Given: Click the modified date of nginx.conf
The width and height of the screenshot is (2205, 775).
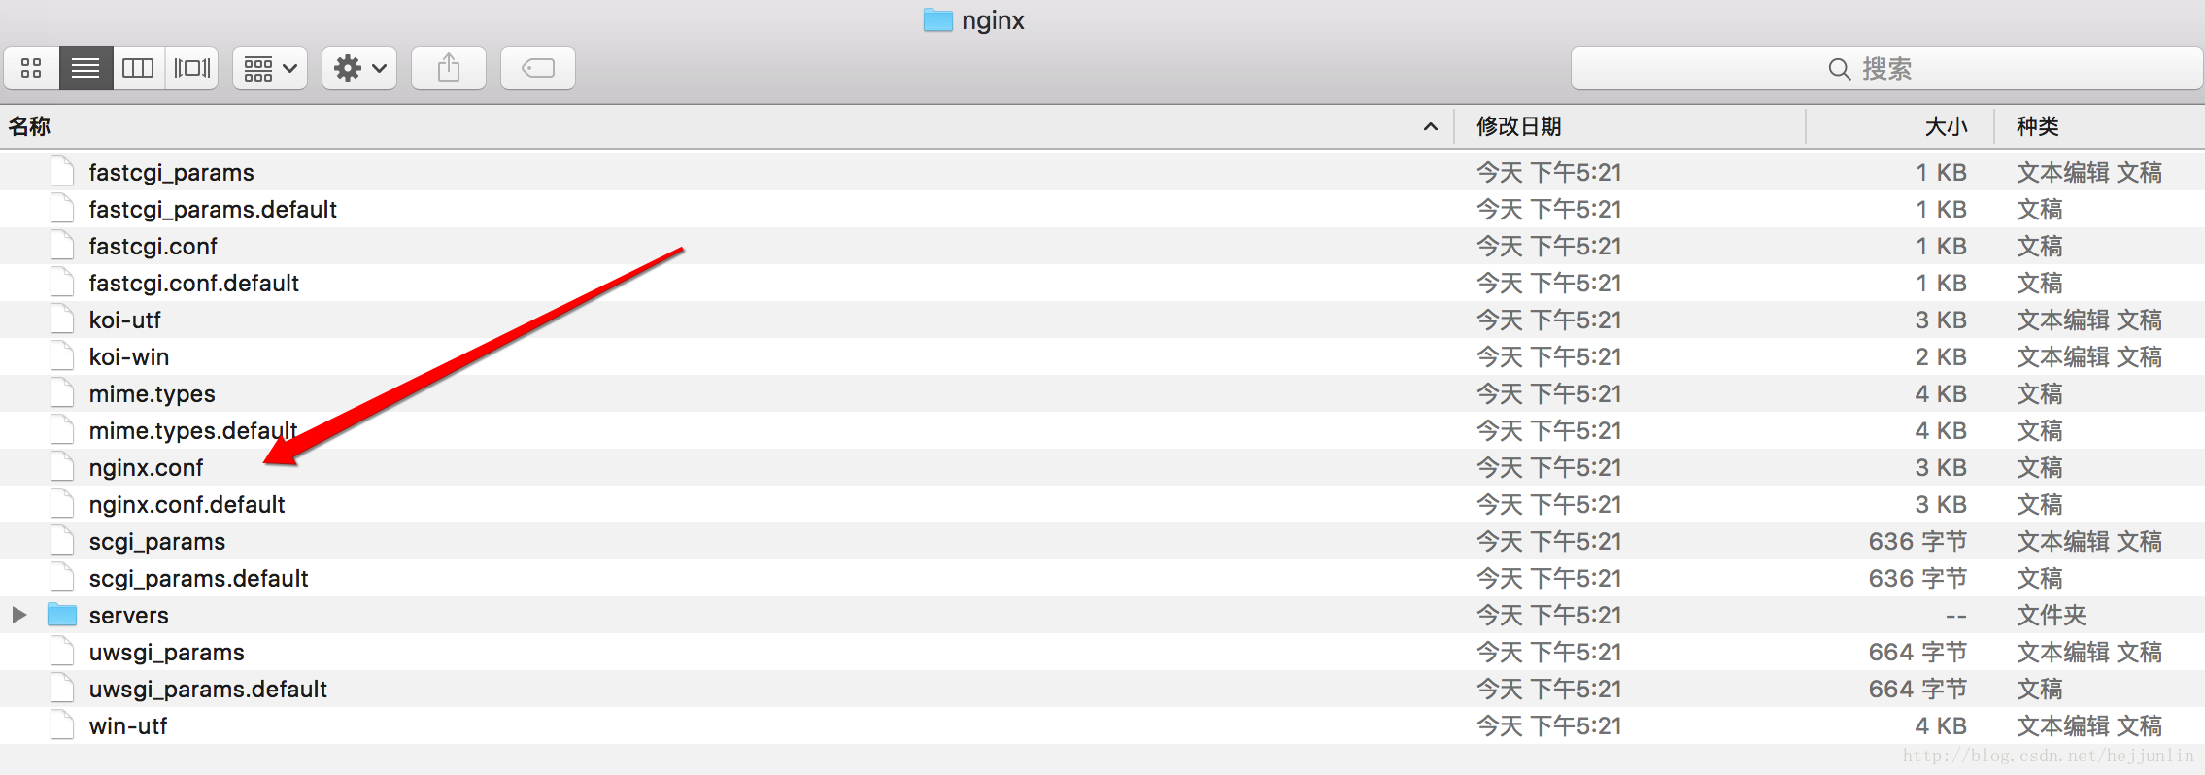Looking at the screenshot, I should [1549, 468].
